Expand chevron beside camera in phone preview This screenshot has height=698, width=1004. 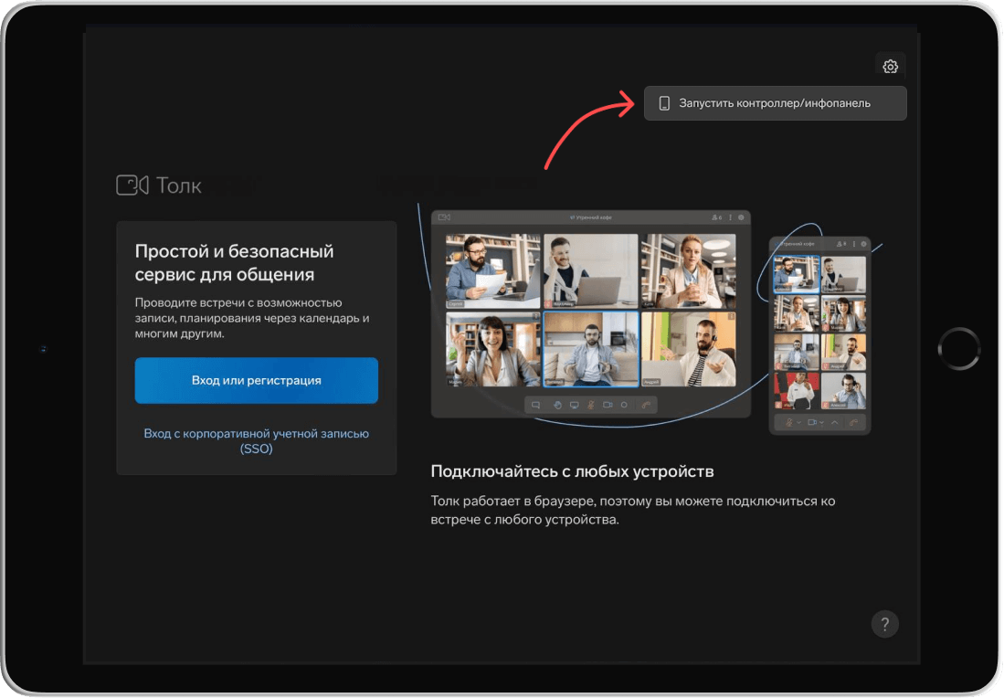(x=822, y=423)
